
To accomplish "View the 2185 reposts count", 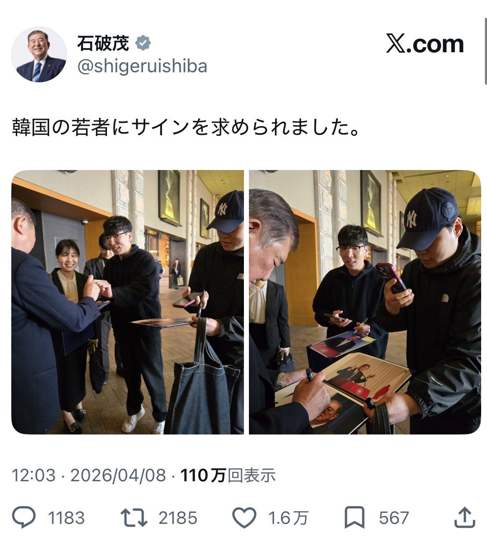I will pyautogui.click(x=178, y=518).
